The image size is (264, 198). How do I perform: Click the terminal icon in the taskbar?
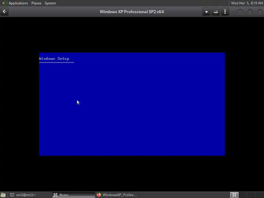[12, 195]
